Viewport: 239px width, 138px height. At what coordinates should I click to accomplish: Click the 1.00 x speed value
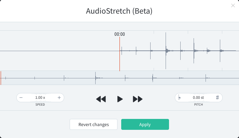point(40,97)
